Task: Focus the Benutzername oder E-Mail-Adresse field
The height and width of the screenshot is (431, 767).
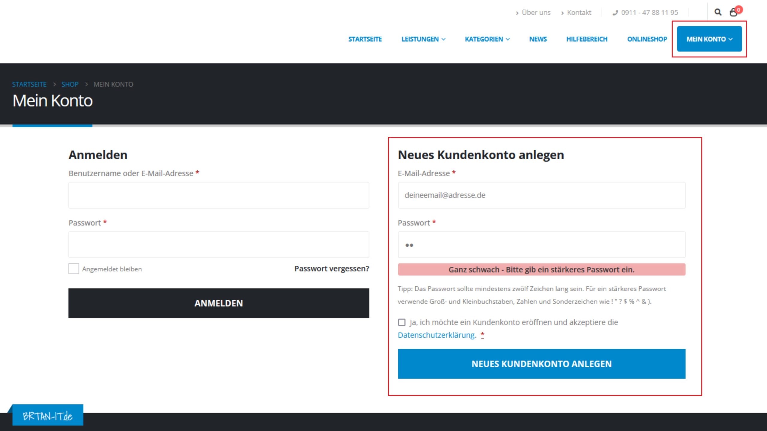Action: coord(219,195)
